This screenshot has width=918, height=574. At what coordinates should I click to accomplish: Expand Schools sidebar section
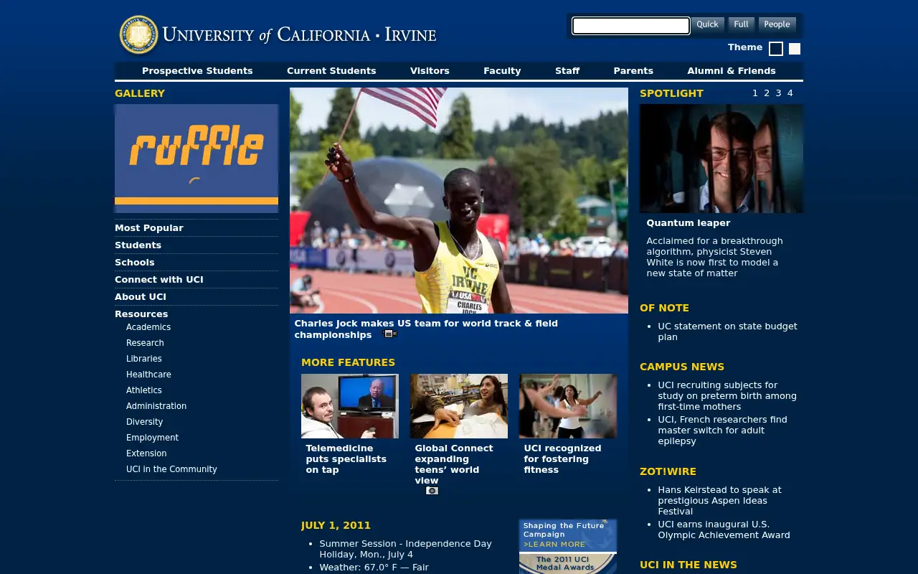click(135, 263)
